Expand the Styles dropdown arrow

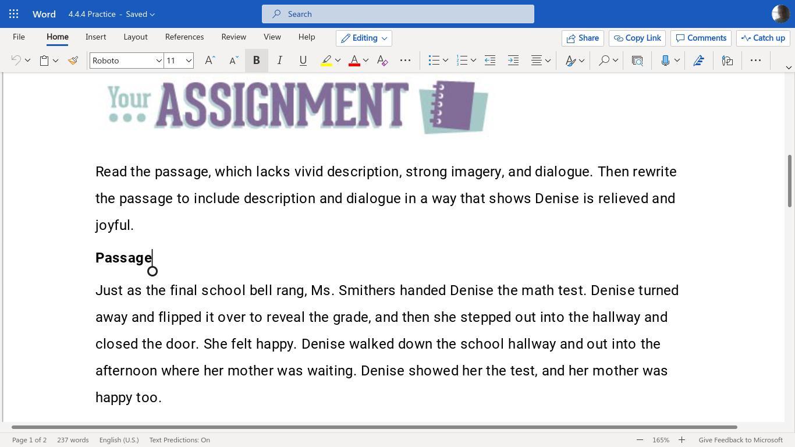point(581,61)
